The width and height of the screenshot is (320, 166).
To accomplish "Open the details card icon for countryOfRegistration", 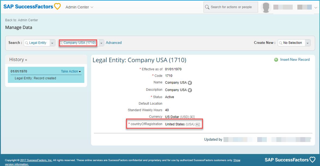I will pyautogui.click(x=198, y=124).
